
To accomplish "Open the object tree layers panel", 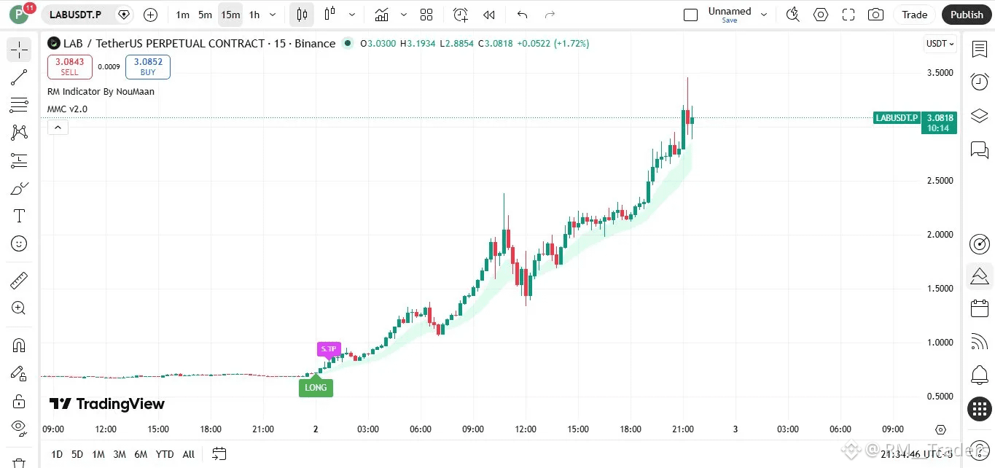I will (980, 115).
